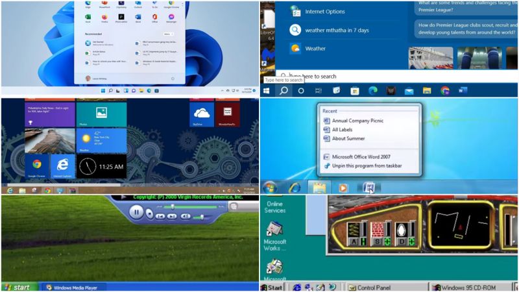The height and width of the screenshot is (292, 519).
Task: Open the Photos tile on Windows 8 Start
Action: [x=101, y=115]
